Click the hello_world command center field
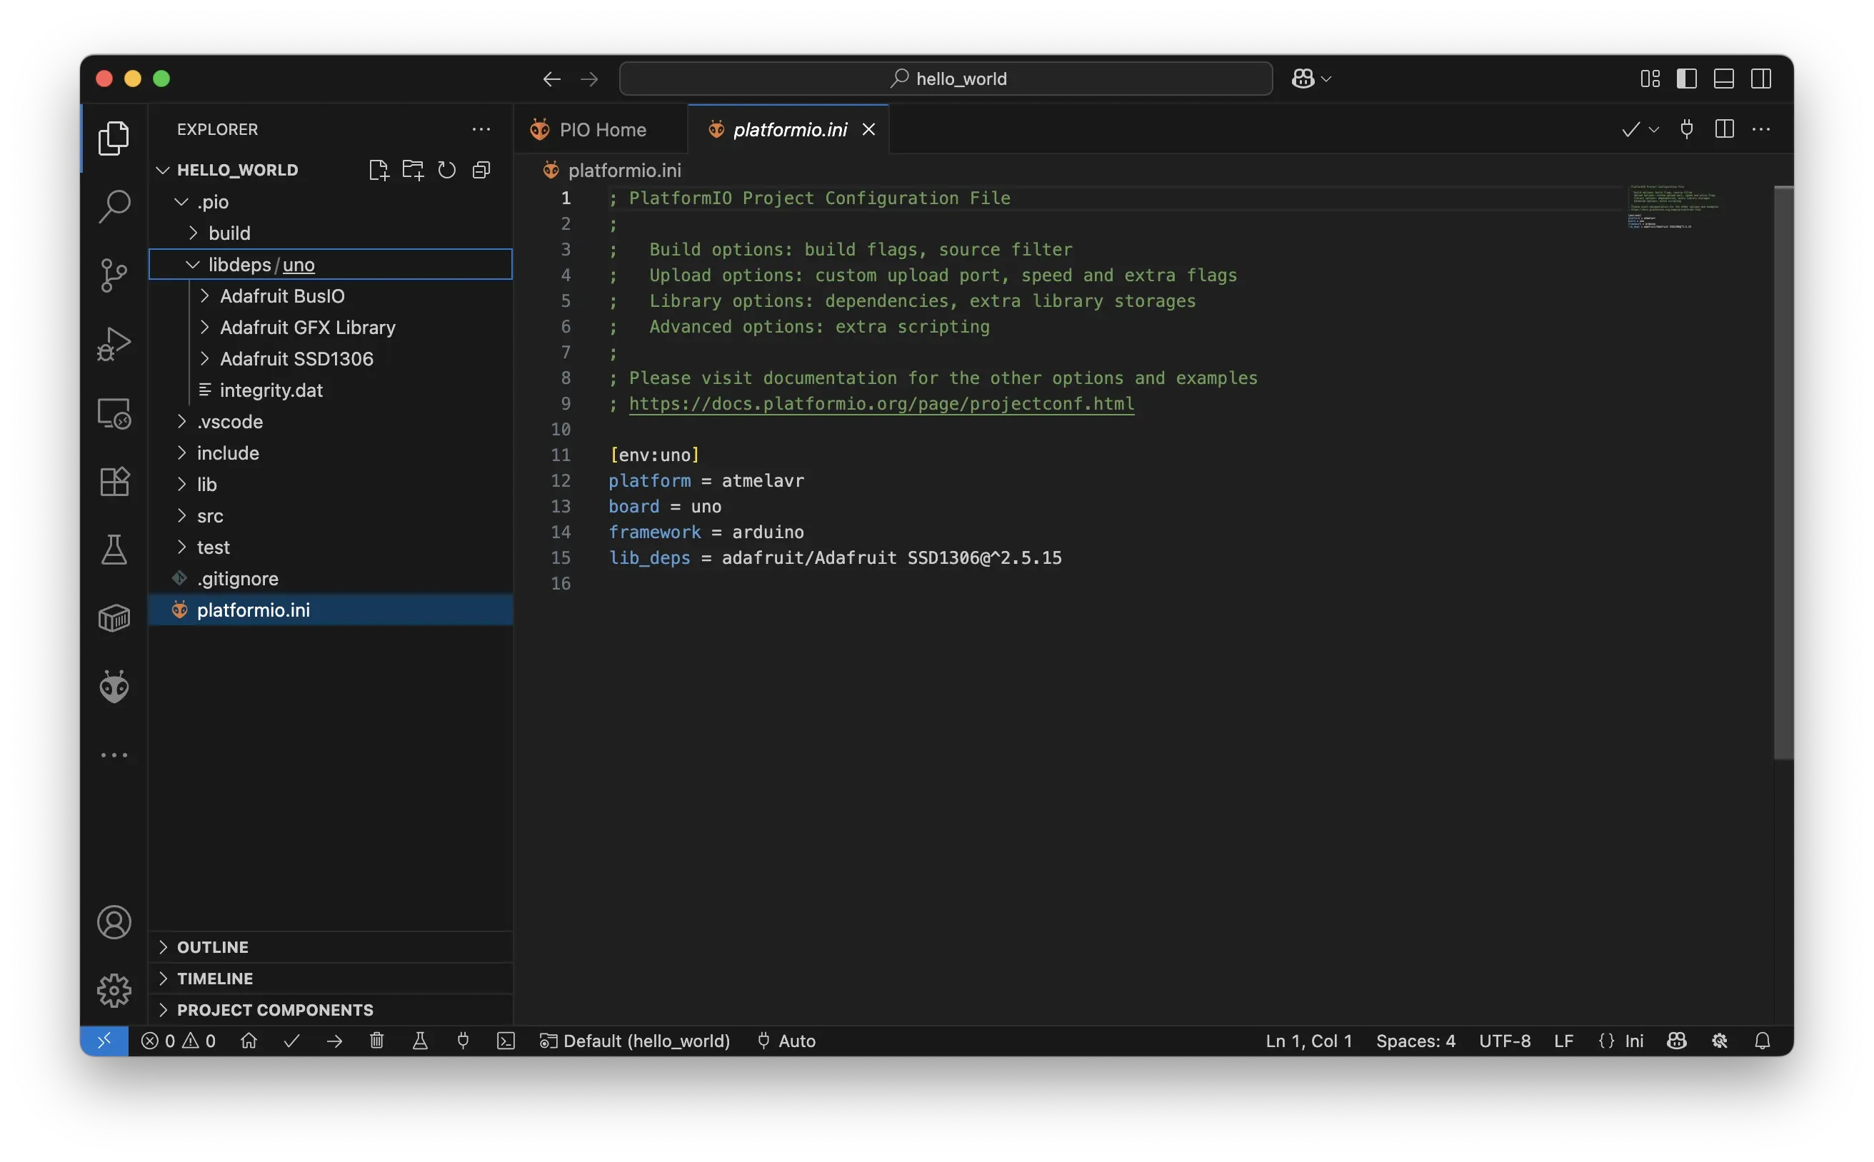The height and width of the screenshot is (1162, 1874). 944,78
